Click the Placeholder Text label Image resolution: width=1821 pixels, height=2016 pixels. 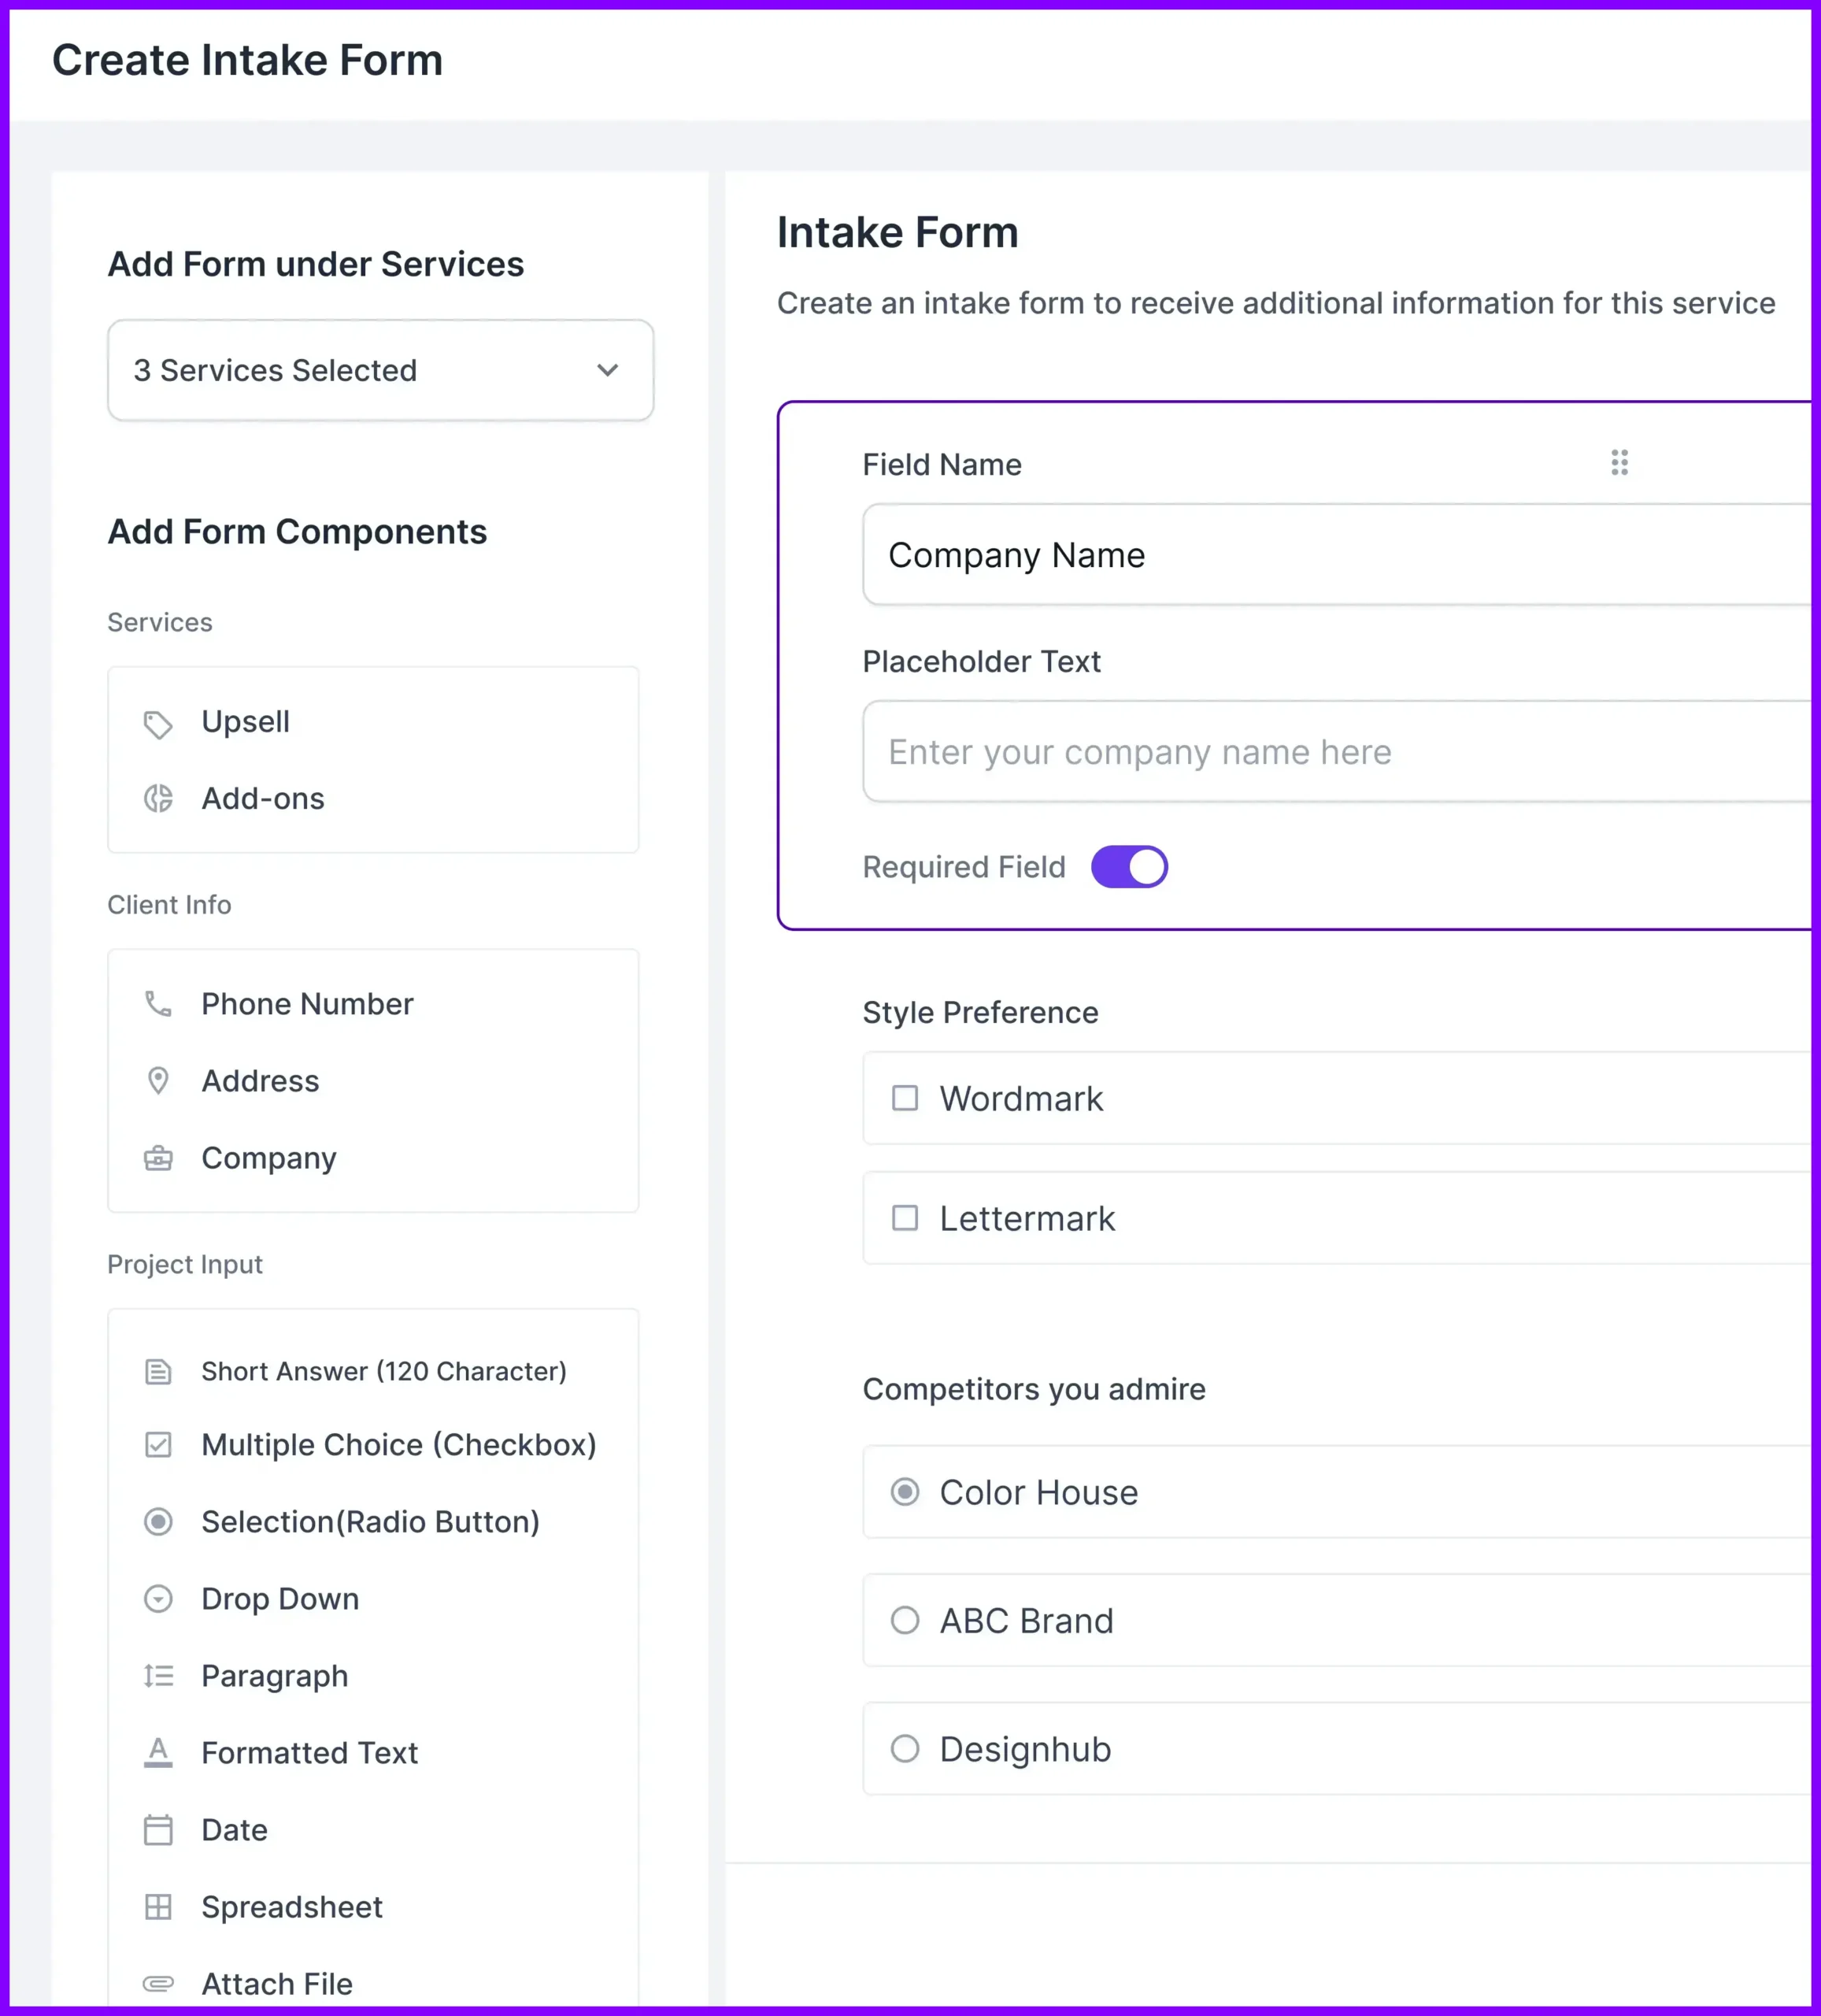(981, 662)
